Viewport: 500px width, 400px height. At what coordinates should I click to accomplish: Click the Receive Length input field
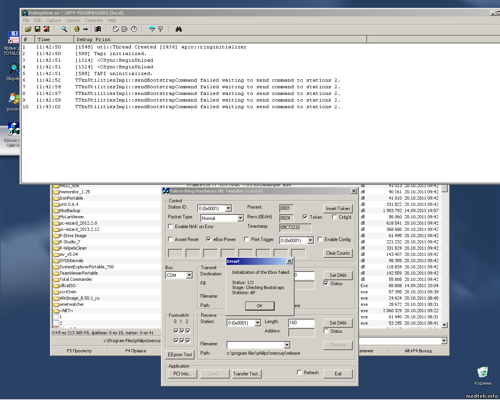tap(301, 323)
